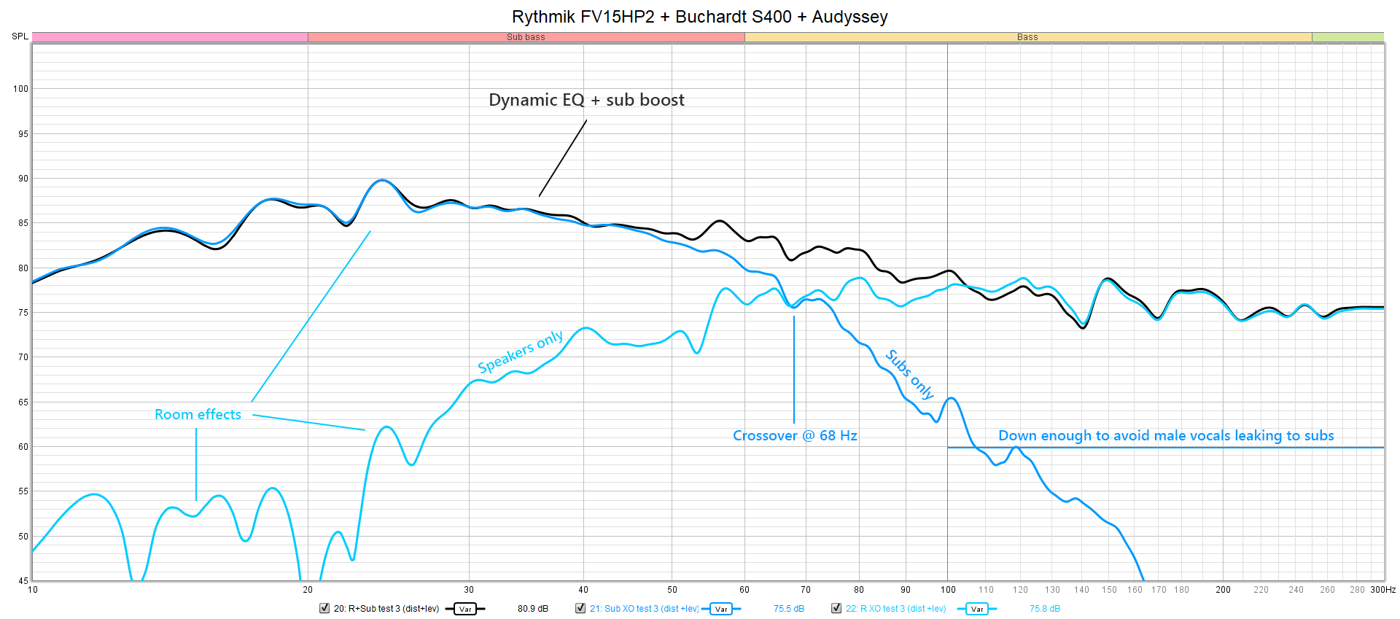Click the 200 Hz frequency axis label

point(1223,590)
